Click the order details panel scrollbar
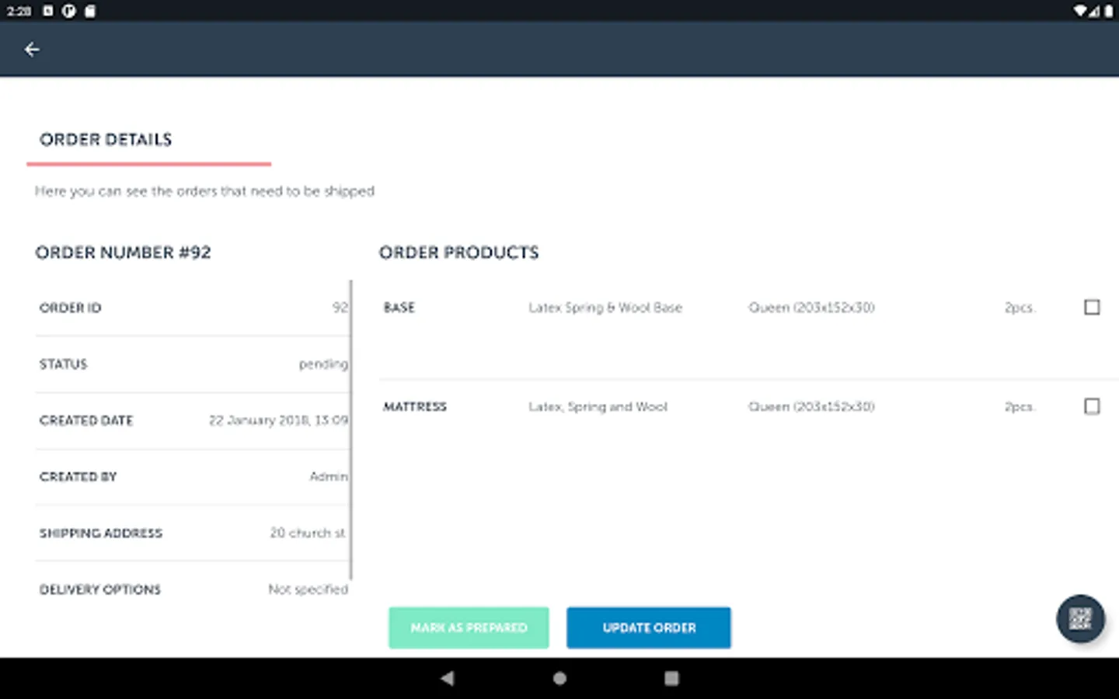The height and width of the screenshot is (699, 1119). click(x=351, y=429)
